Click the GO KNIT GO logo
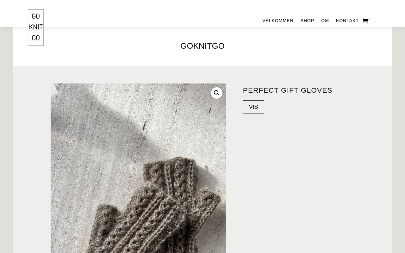Screen dimensions: 405x253 point(36,28)
